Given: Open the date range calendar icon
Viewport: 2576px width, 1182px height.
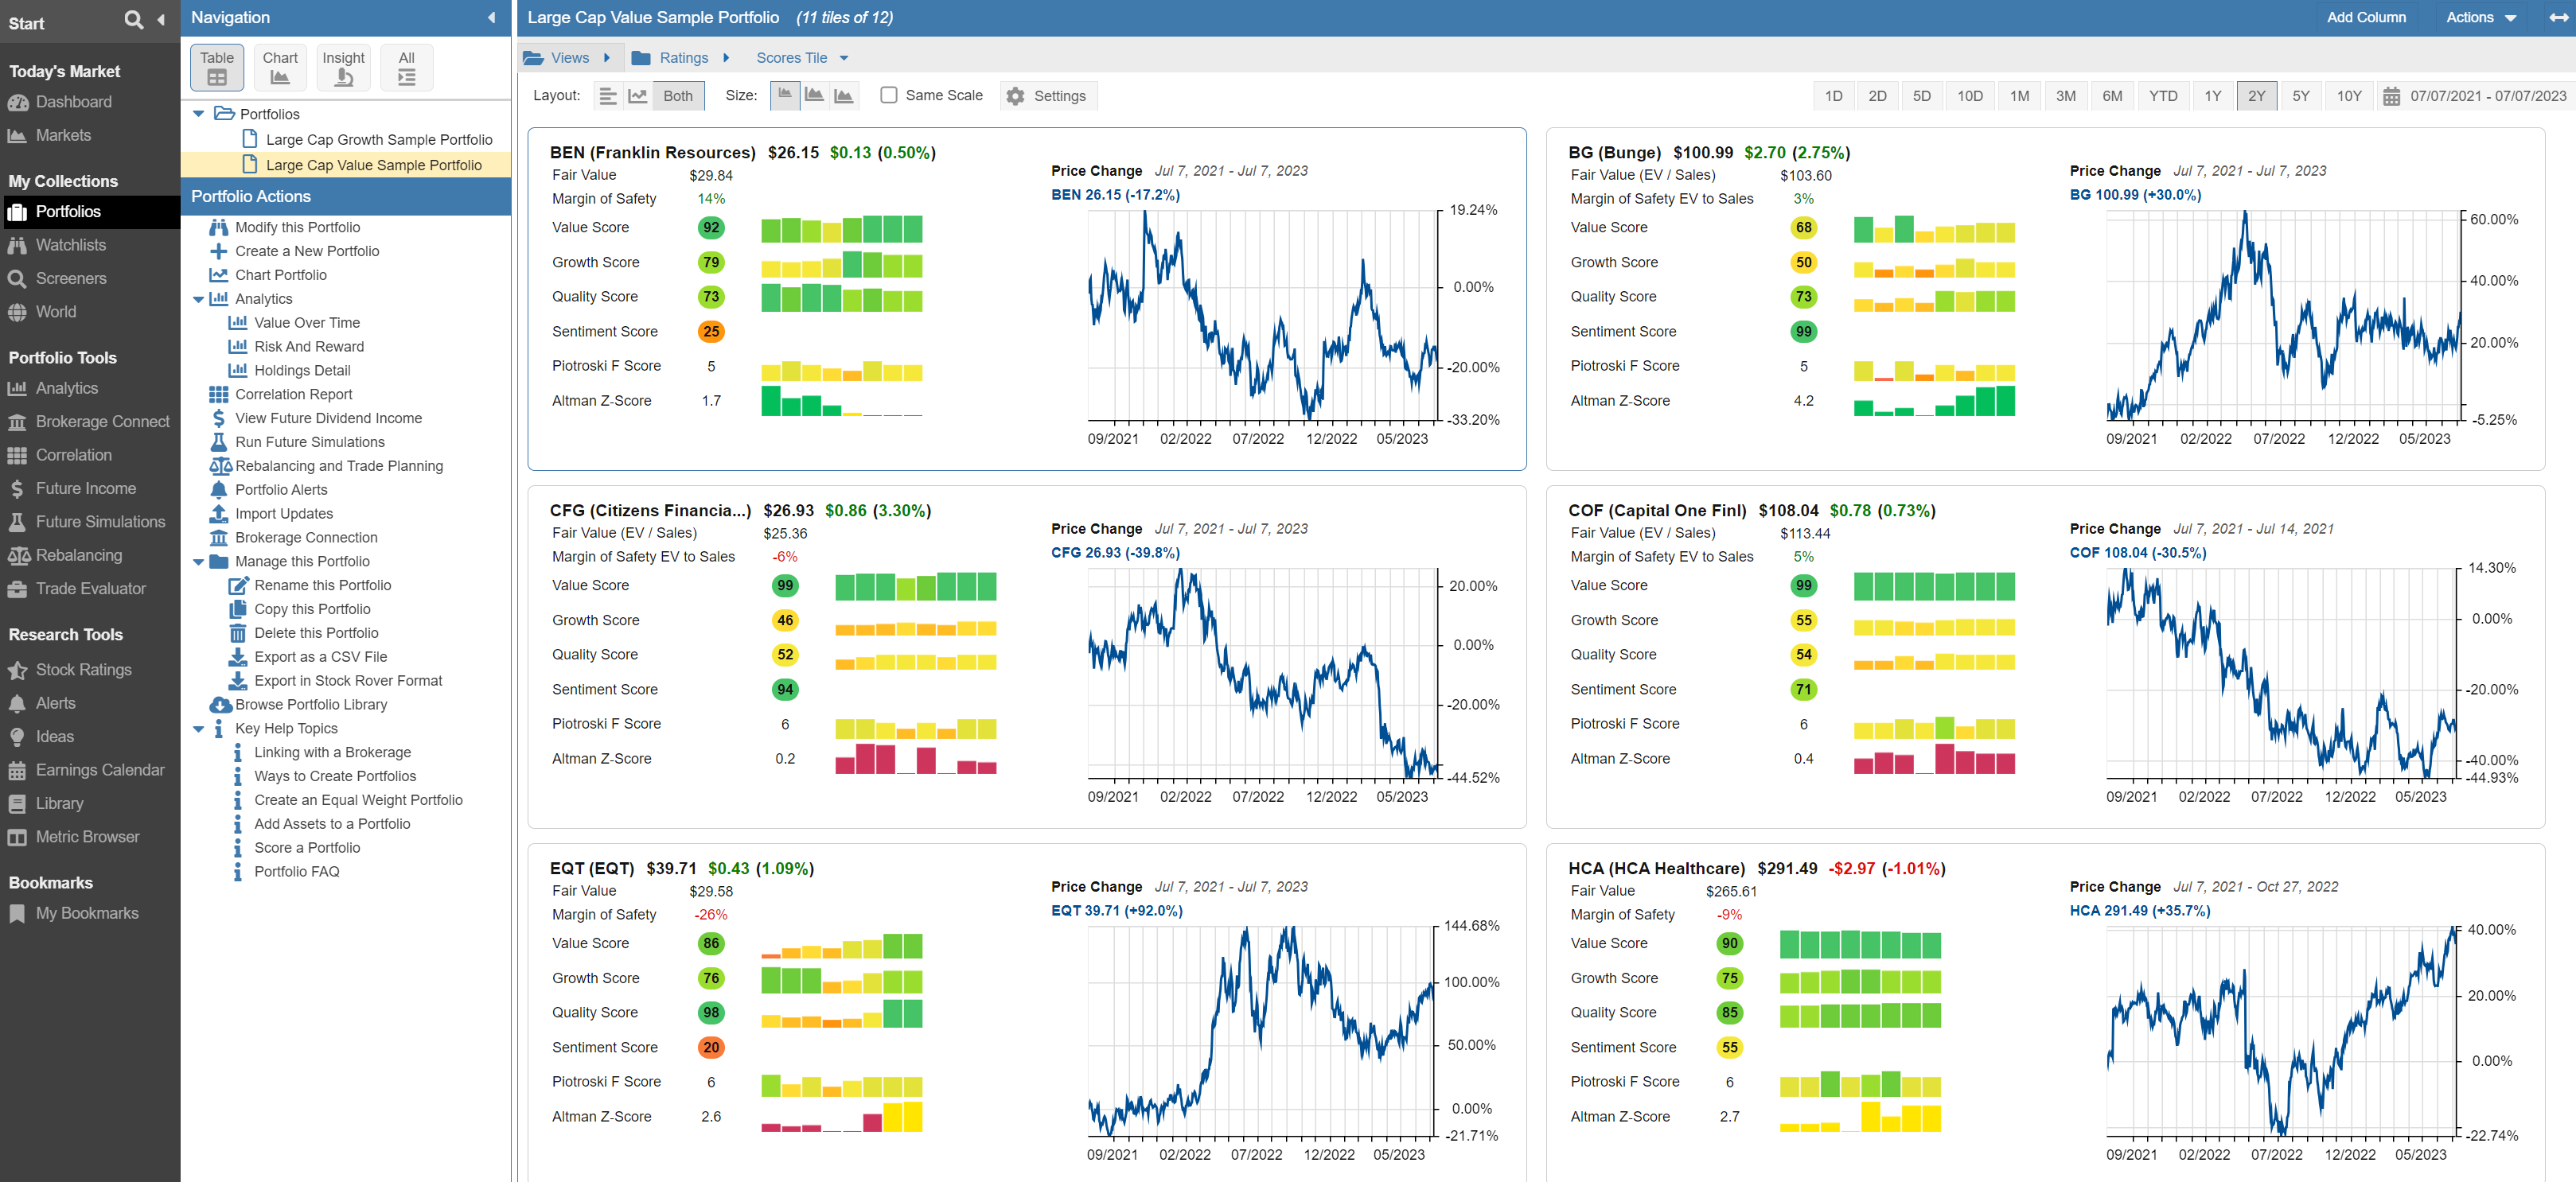Looking at the screenshot, I should pos(2391,96).
